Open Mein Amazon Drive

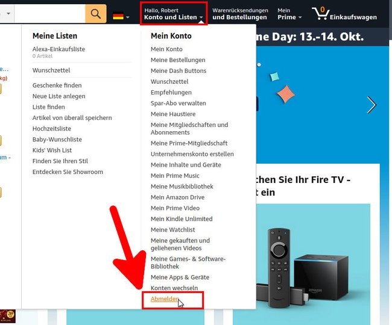point(177,197)
